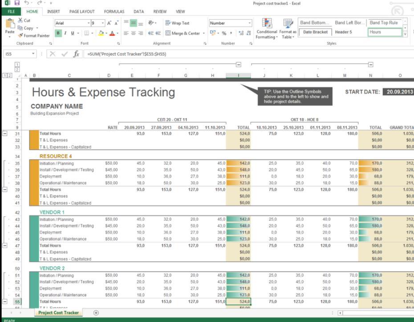This screenshot has width=414, height=322.
Task: Cut the selection with the scissors icon
Action: (x=20, y=21)
